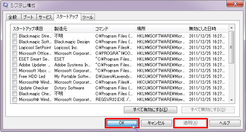Sort by 無効にした日時 column header
The image size is (246, 132).
click(207, 28)
